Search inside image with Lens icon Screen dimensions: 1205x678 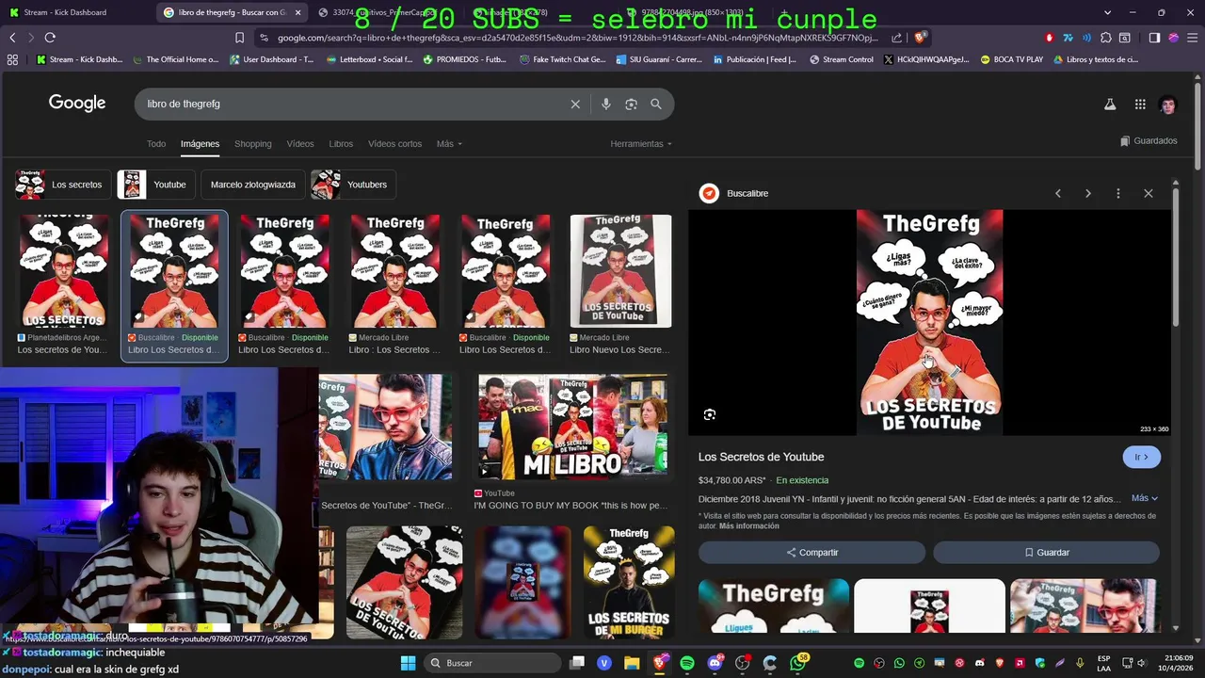point(710,414)
